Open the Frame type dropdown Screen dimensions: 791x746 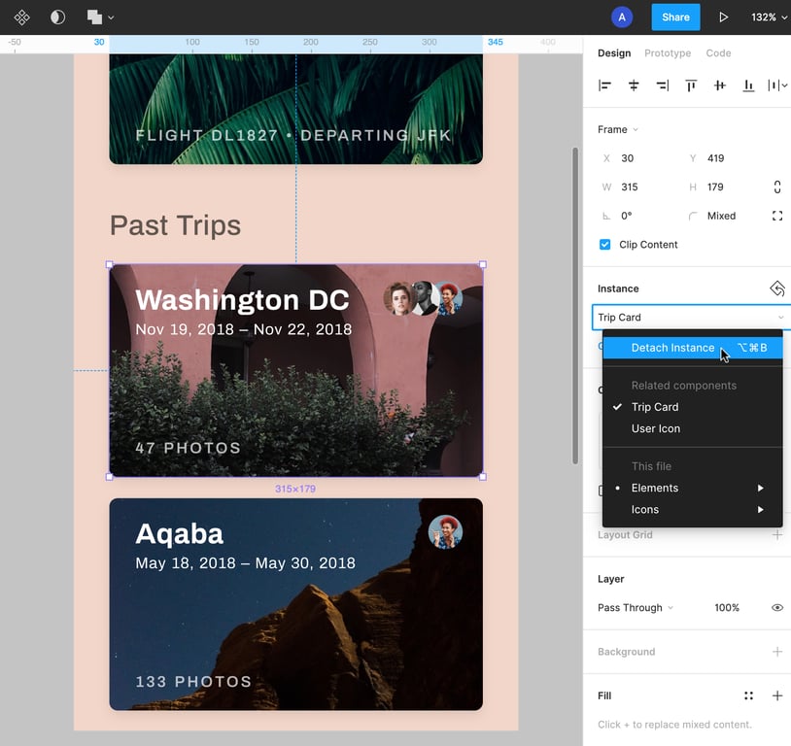[x=618, y=129]
